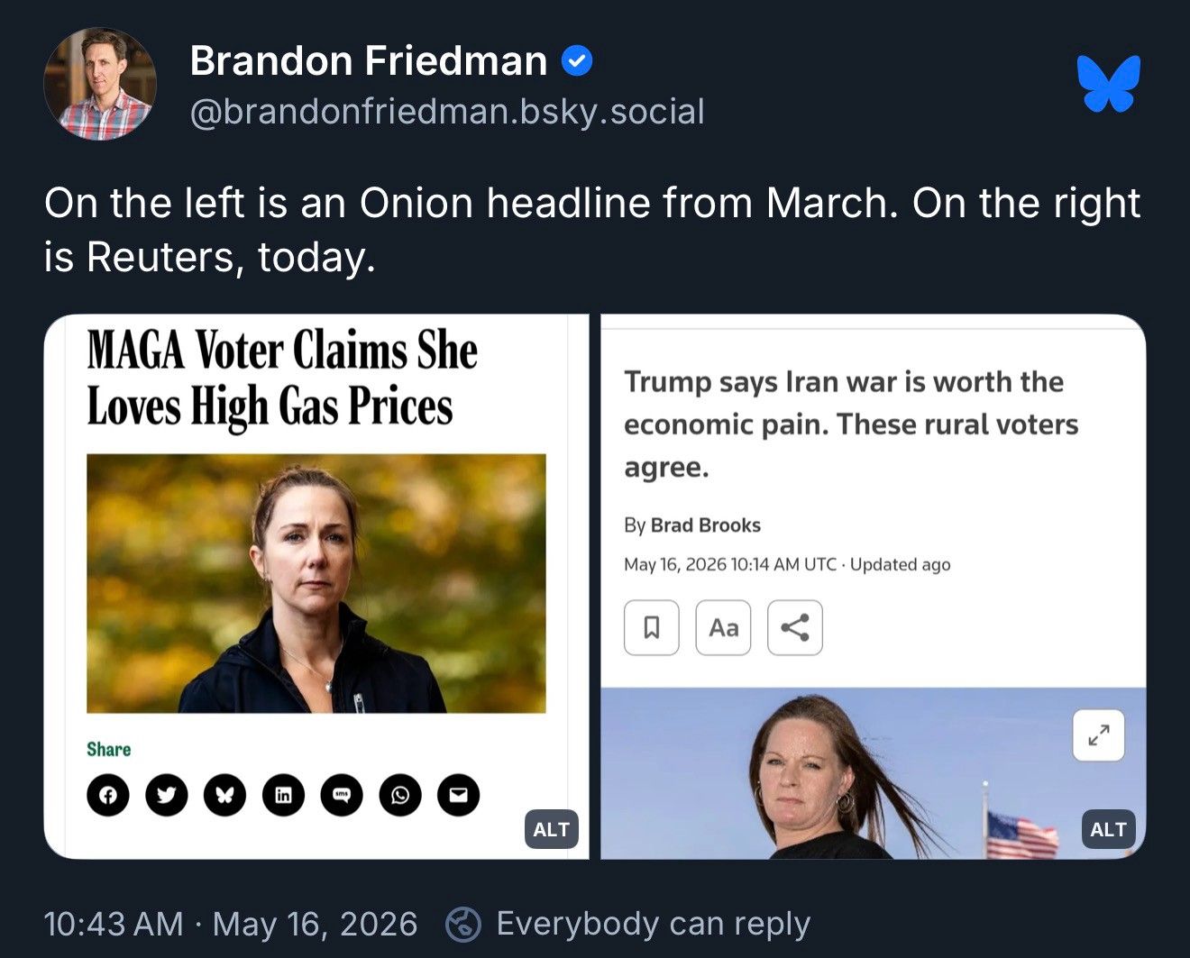1190x958 pixels.
Task: Open the @brandonfriedman.bsky.social handle link
Action: tap(447, 112)
